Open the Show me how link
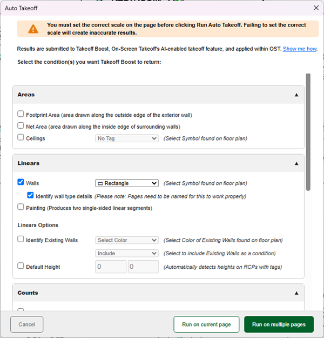 [x=300, y=49]
